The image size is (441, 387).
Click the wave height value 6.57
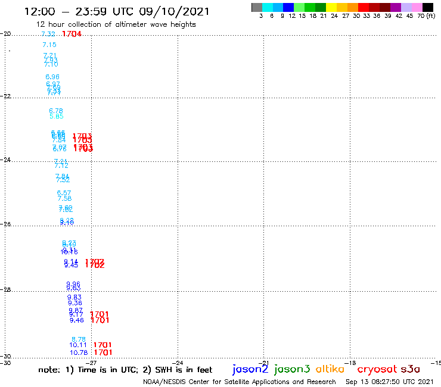point(64,193)
